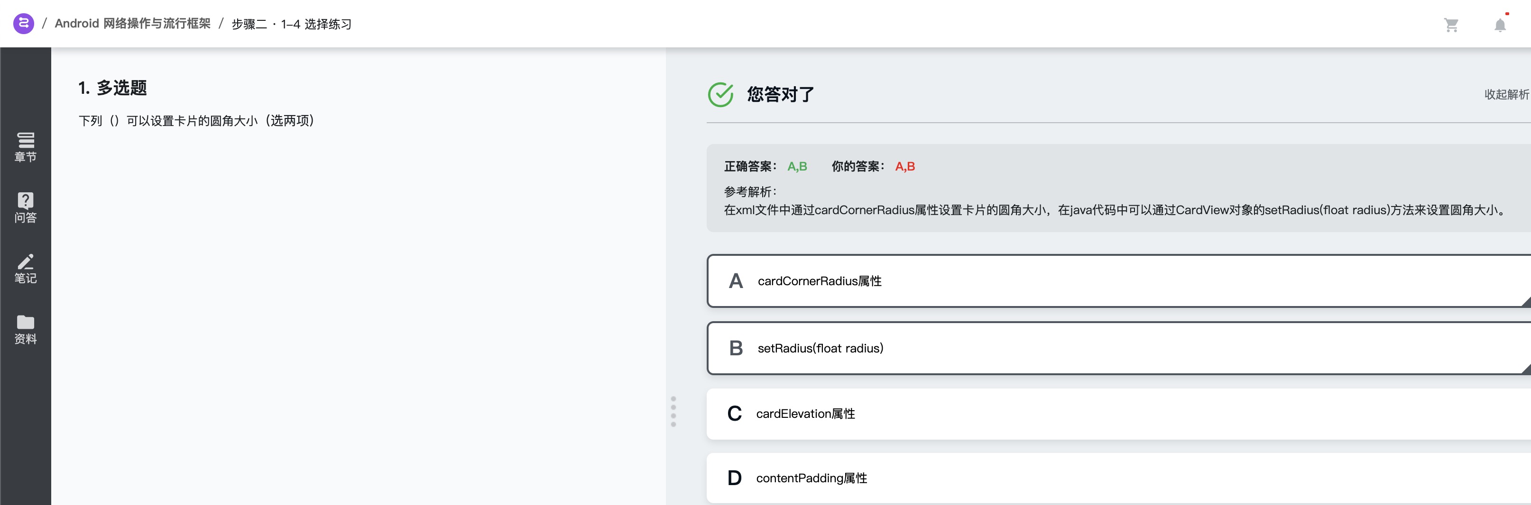This screenshot has width=1531, height=505.
Task: Click the panel divider drag handle dots
Action: 673,411
